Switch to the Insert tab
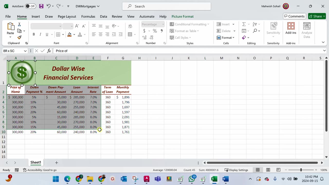Viewport: 329px width, 185px height. point(36,16)
